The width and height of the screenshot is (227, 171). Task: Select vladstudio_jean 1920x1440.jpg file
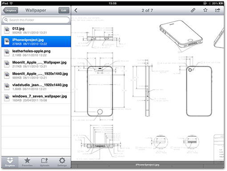point(36,87)
